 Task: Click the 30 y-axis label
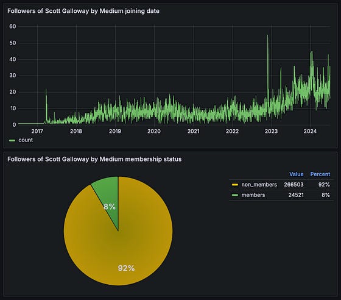pos(13,76)
